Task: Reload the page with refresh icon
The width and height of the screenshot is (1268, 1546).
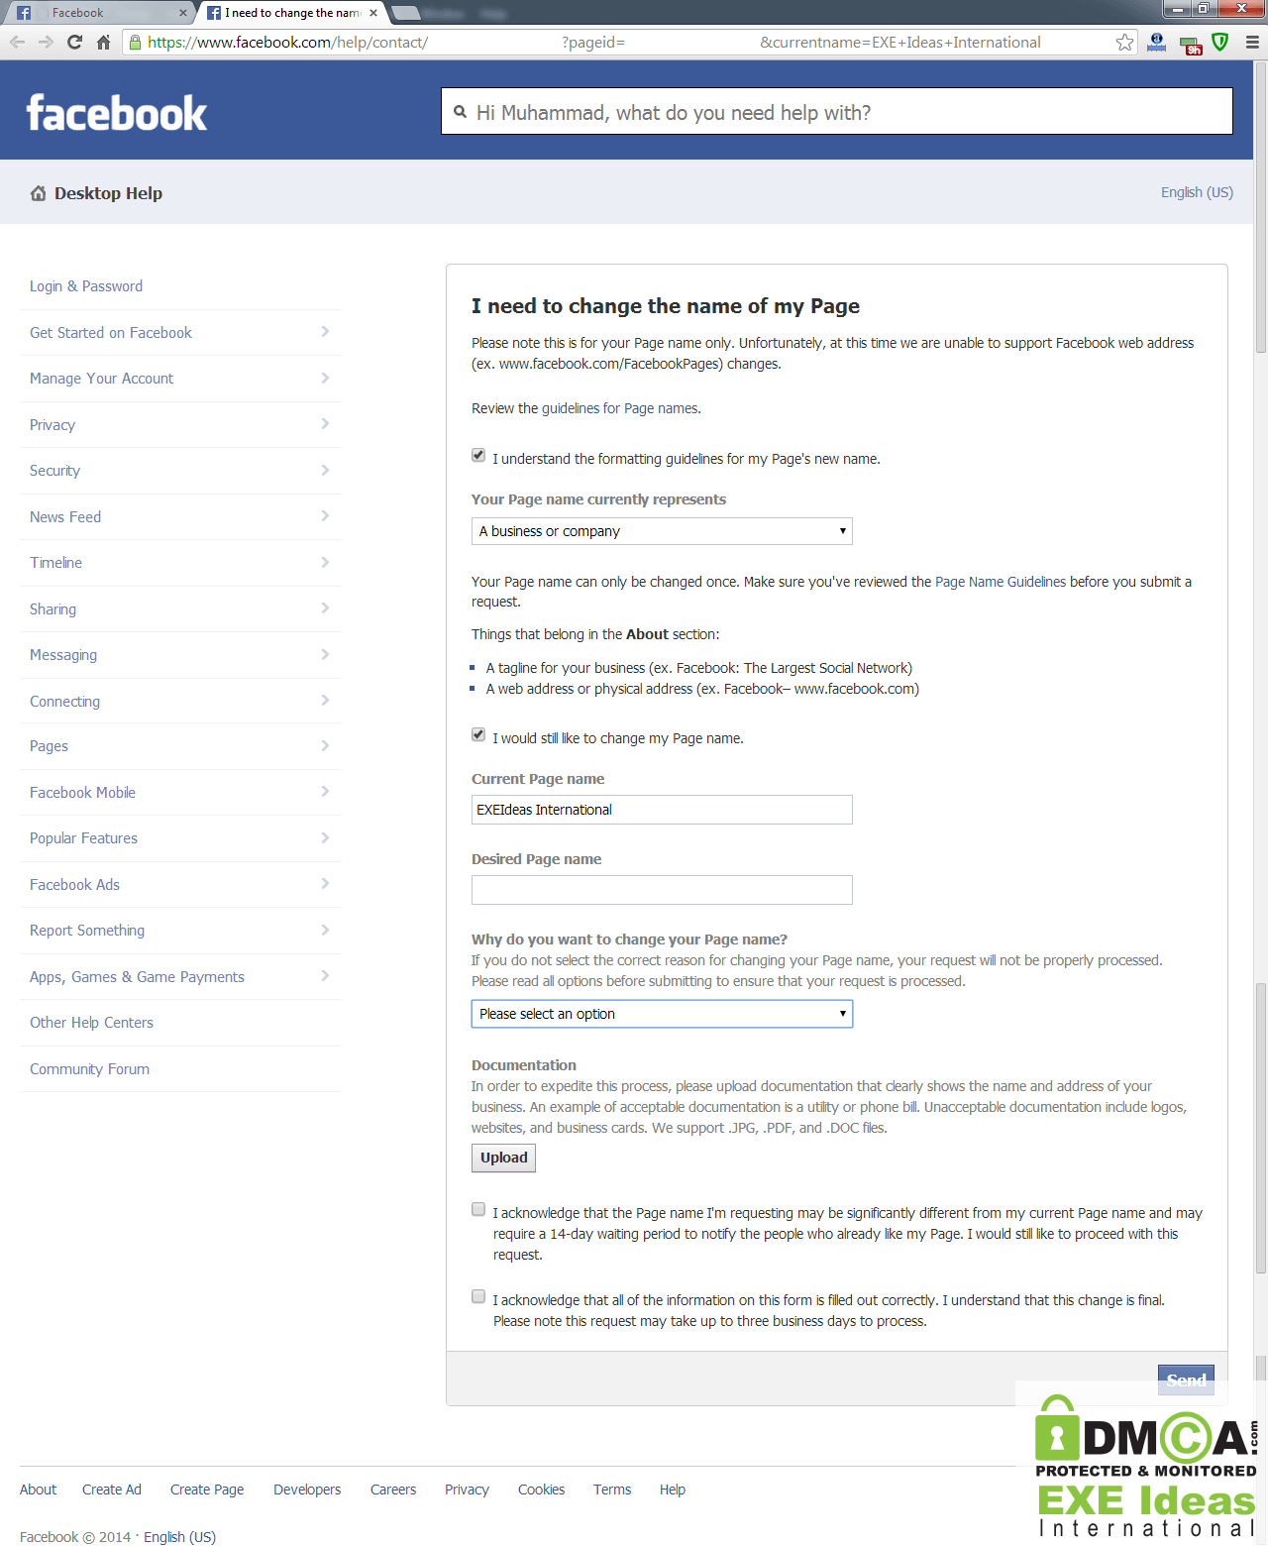Action: (74, 42)
